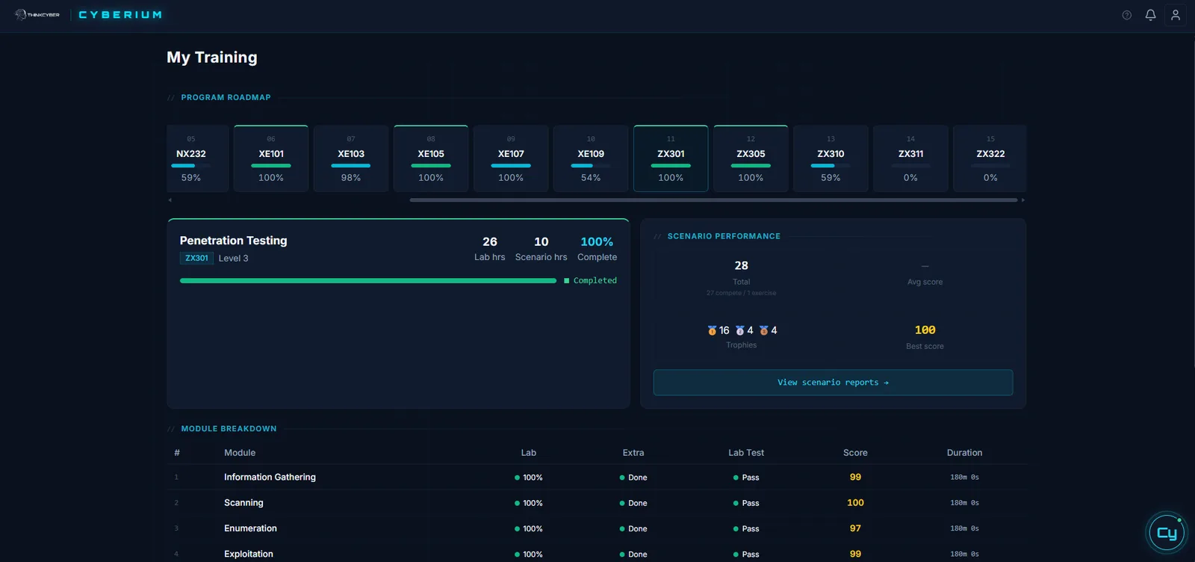Image resolution: width=1195 pixels, height=562 pixels.
Task: Select the NX232 roadmap card
Action: click(x=197, y=158)
